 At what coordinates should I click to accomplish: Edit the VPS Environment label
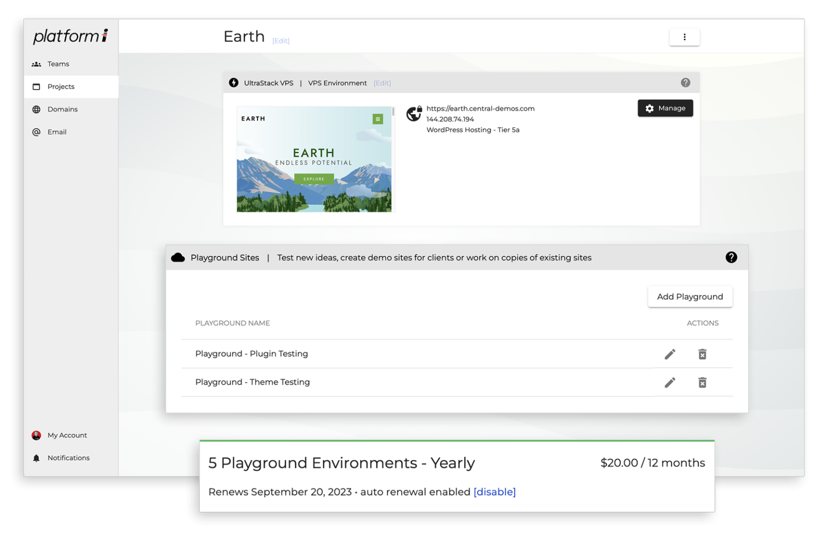(382, 83)
